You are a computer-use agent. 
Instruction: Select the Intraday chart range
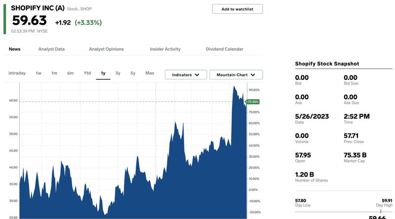[17, 73]
